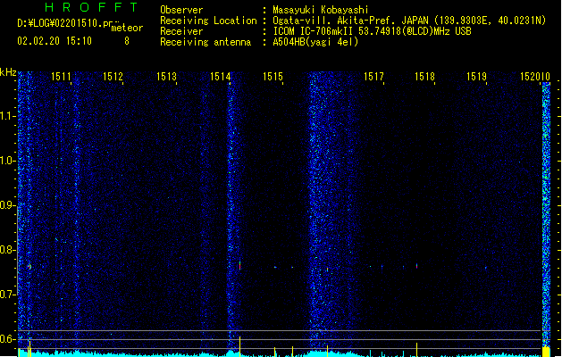This screenshot has width=562, height=357.
Task: Click the 1513 time axis marker
Action: tap(167, 77)
